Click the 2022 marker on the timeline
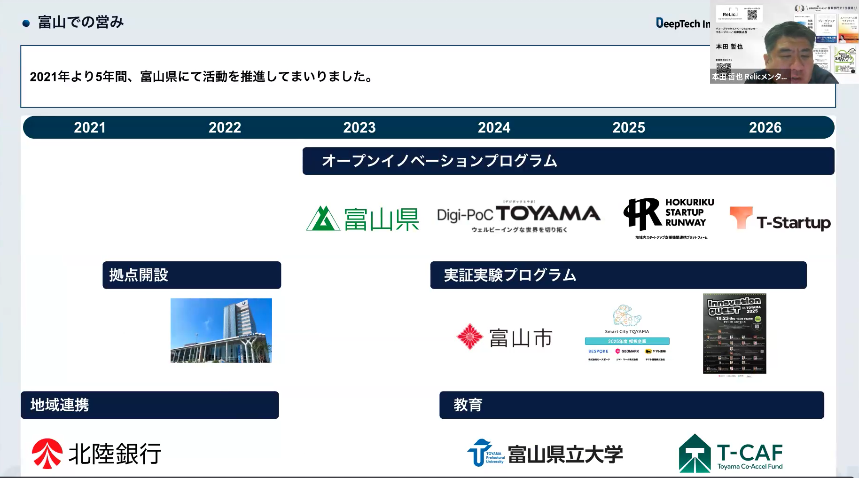The height and width of the screenshot is (478, 859). (225, 127)
